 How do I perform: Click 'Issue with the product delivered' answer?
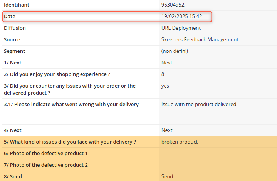coord(198,104)
